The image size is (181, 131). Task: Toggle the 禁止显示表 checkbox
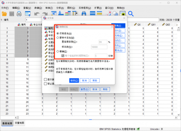coord(45,84)
